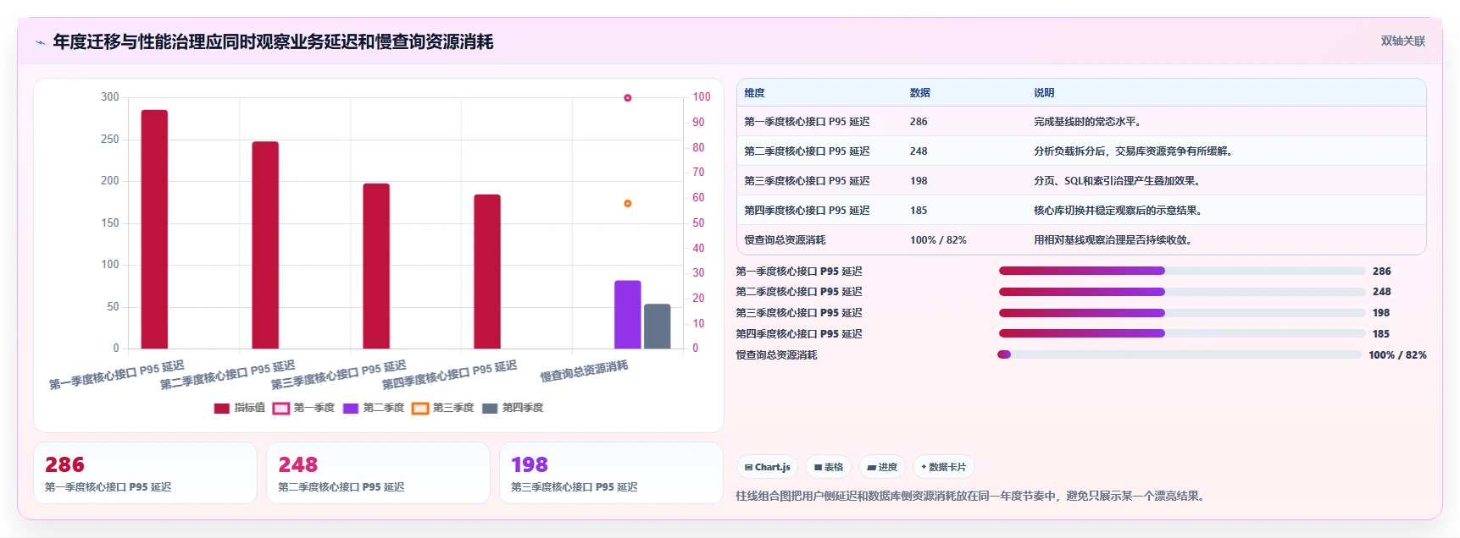
Task: Click the note 完成基线时的常态水平。
Action: [1089, 122]
